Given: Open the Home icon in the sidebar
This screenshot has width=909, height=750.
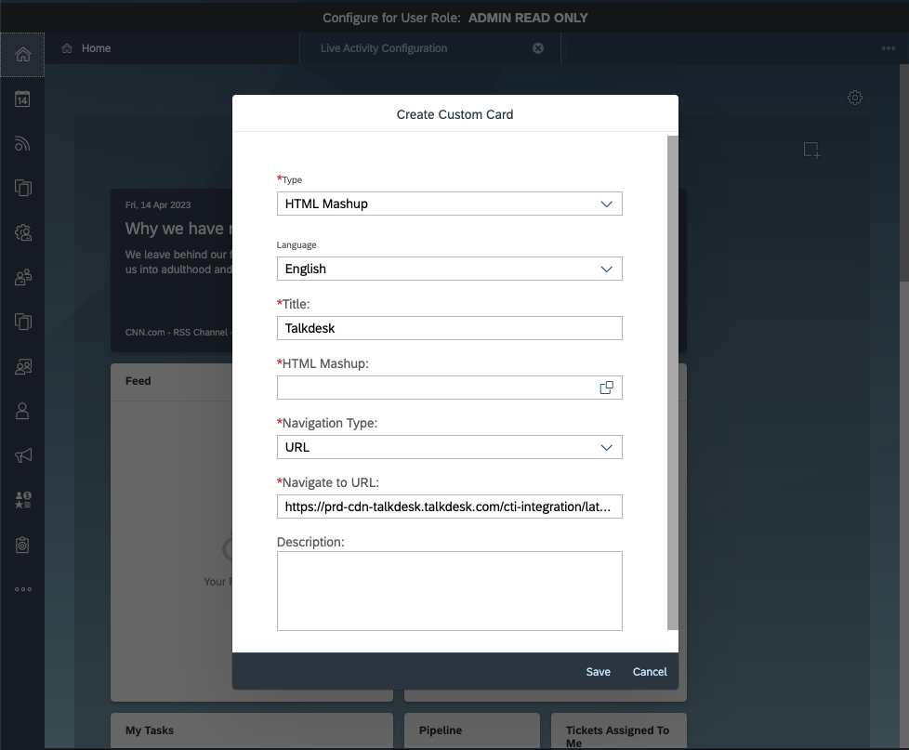Looking at the screenshot, I should (22, 55).
